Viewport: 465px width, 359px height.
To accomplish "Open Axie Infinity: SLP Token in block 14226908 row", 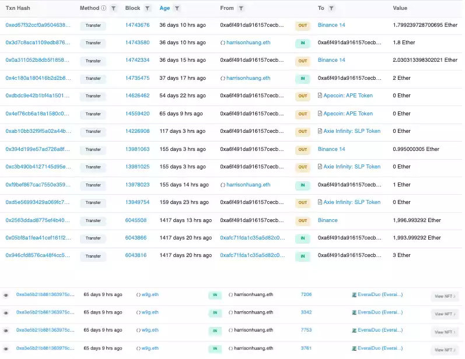I will pos(352,131).
